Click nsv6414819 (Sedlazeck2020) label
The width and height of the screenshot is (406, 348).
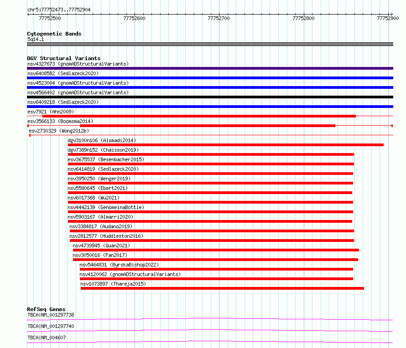pos(103,169)
